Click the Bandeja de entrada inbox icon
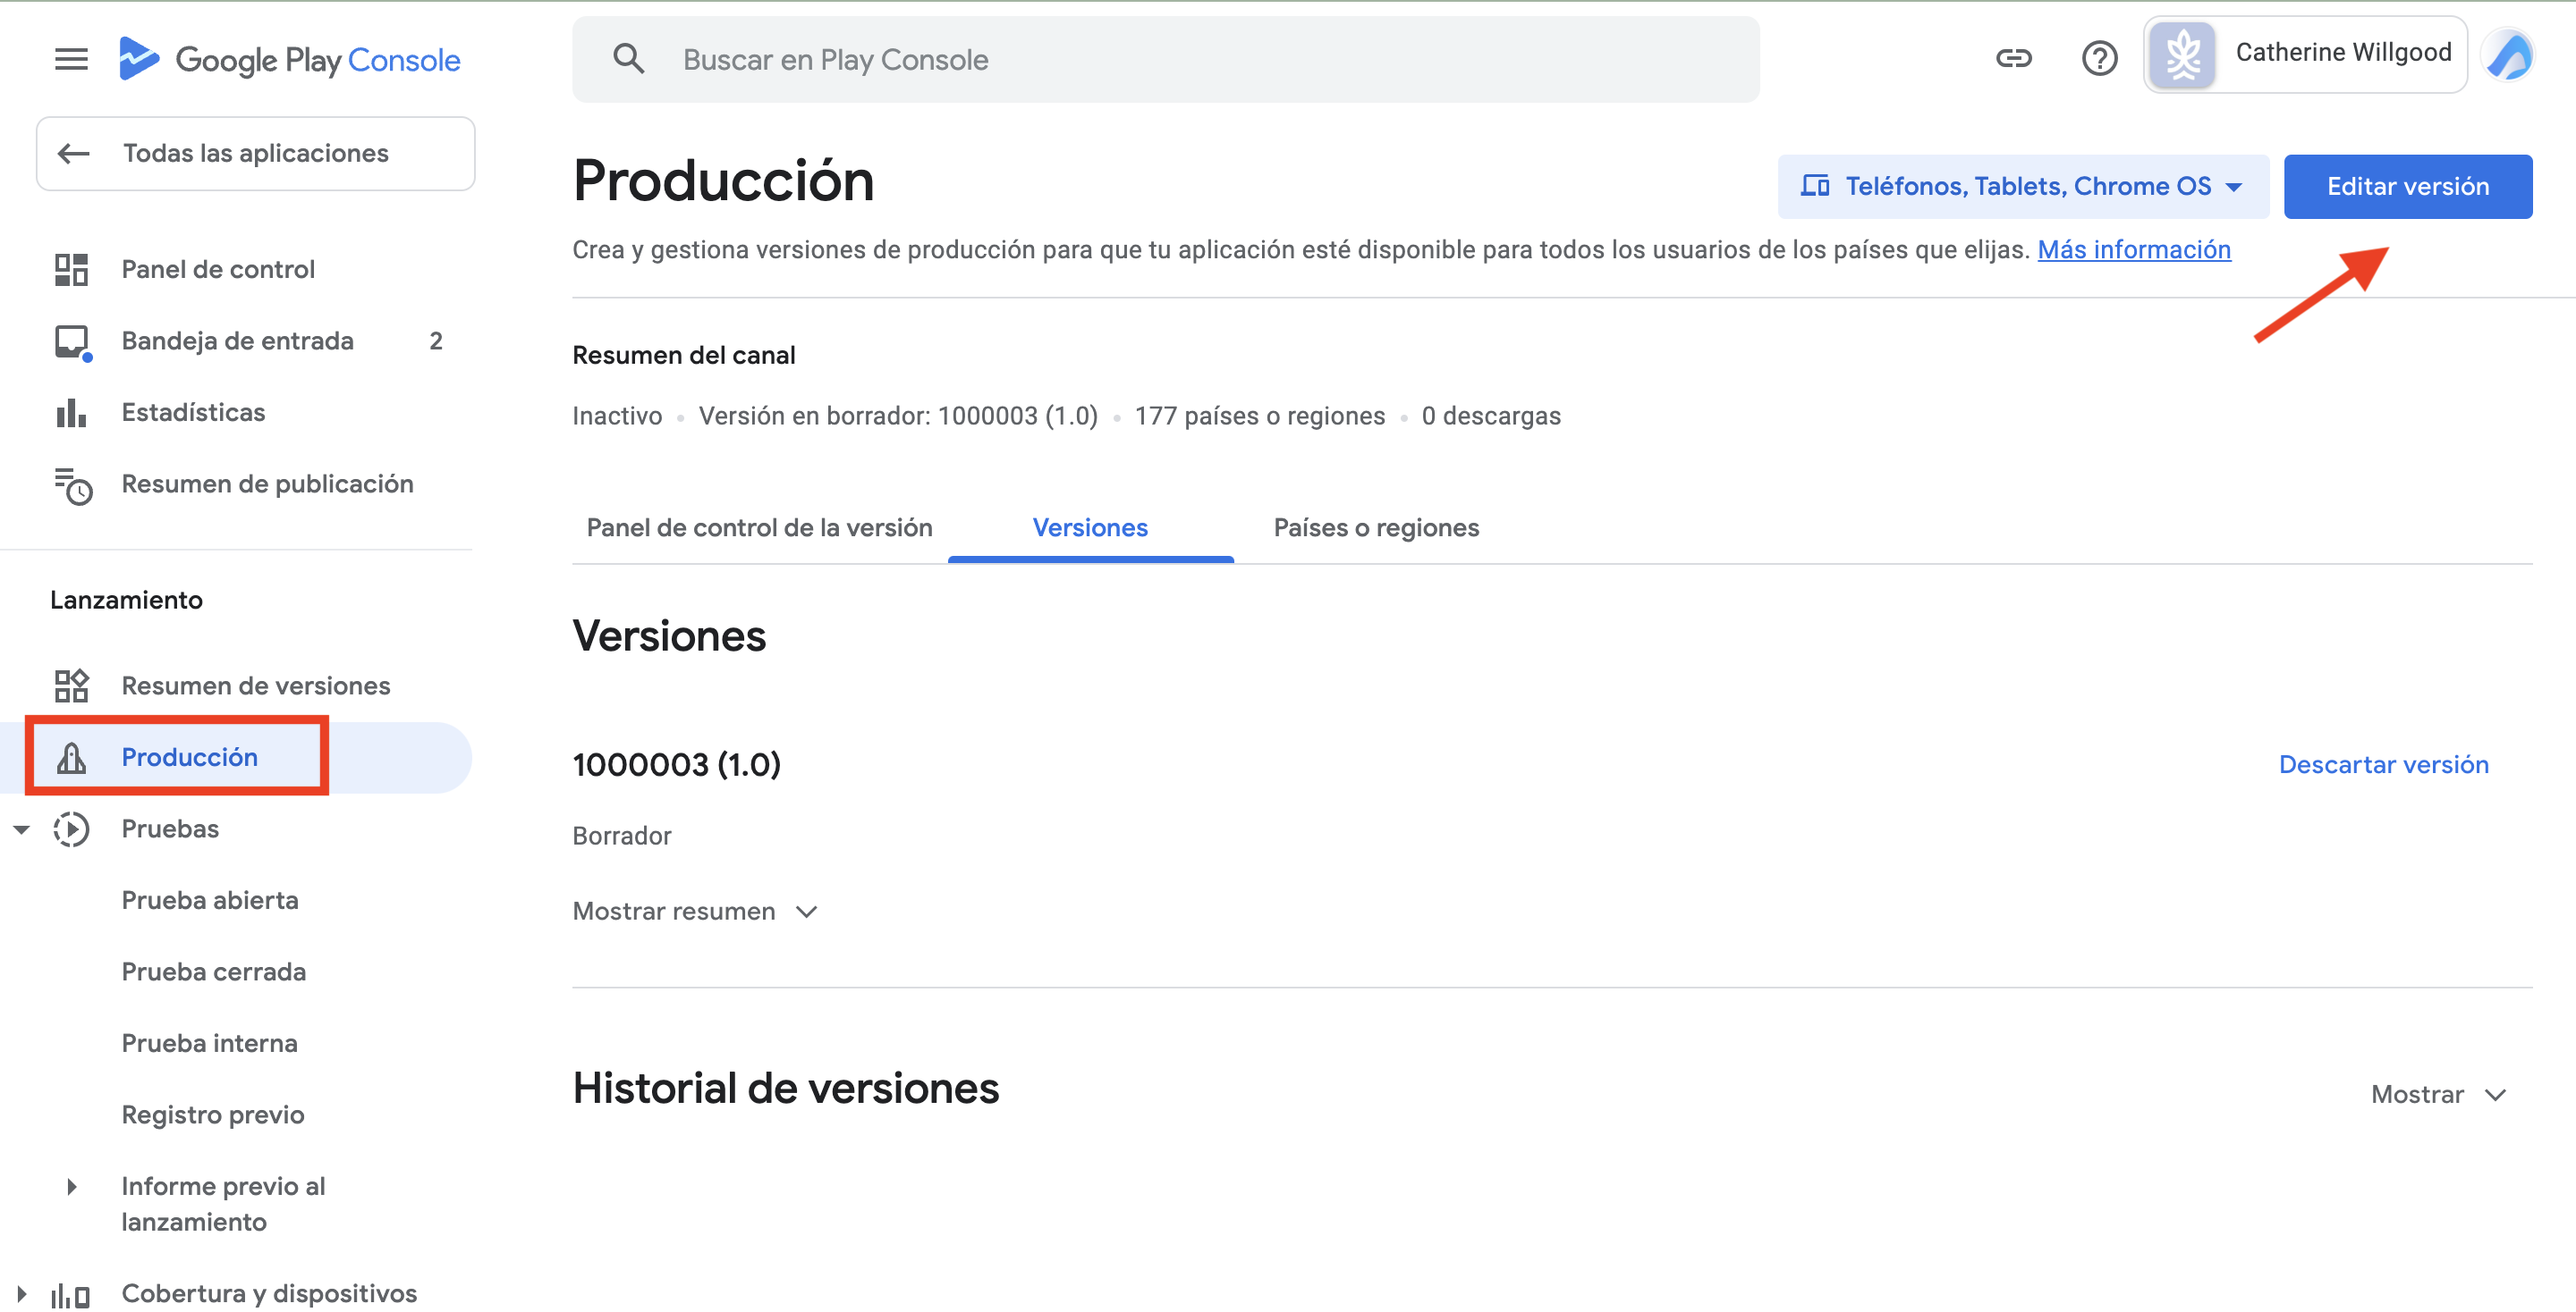 73,342
